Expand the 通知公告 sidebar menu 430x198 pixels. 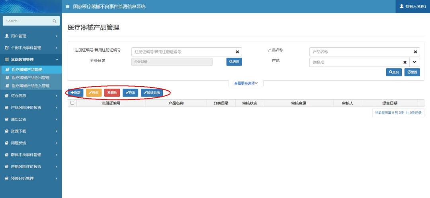(x=31, y=119)
